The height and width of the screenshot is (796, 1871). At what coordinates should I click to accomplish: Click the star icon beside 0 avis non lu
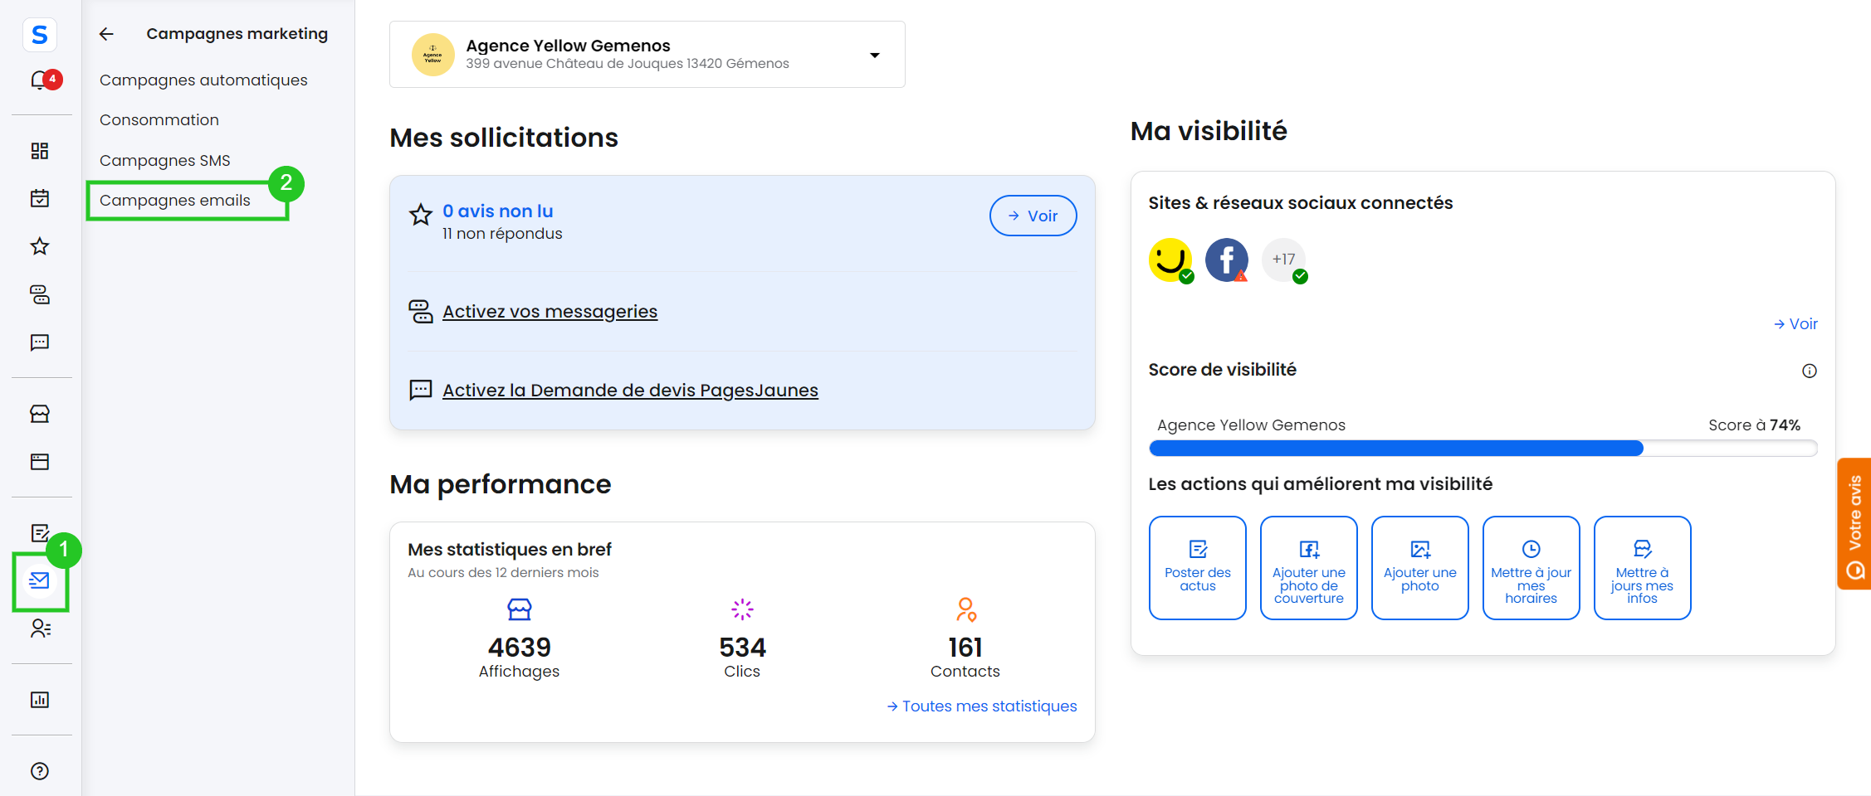[x=421, y=216]
